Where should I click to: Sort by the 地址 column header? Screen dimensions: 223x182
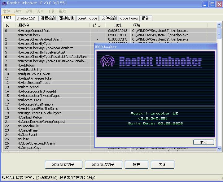pos(118,25)
